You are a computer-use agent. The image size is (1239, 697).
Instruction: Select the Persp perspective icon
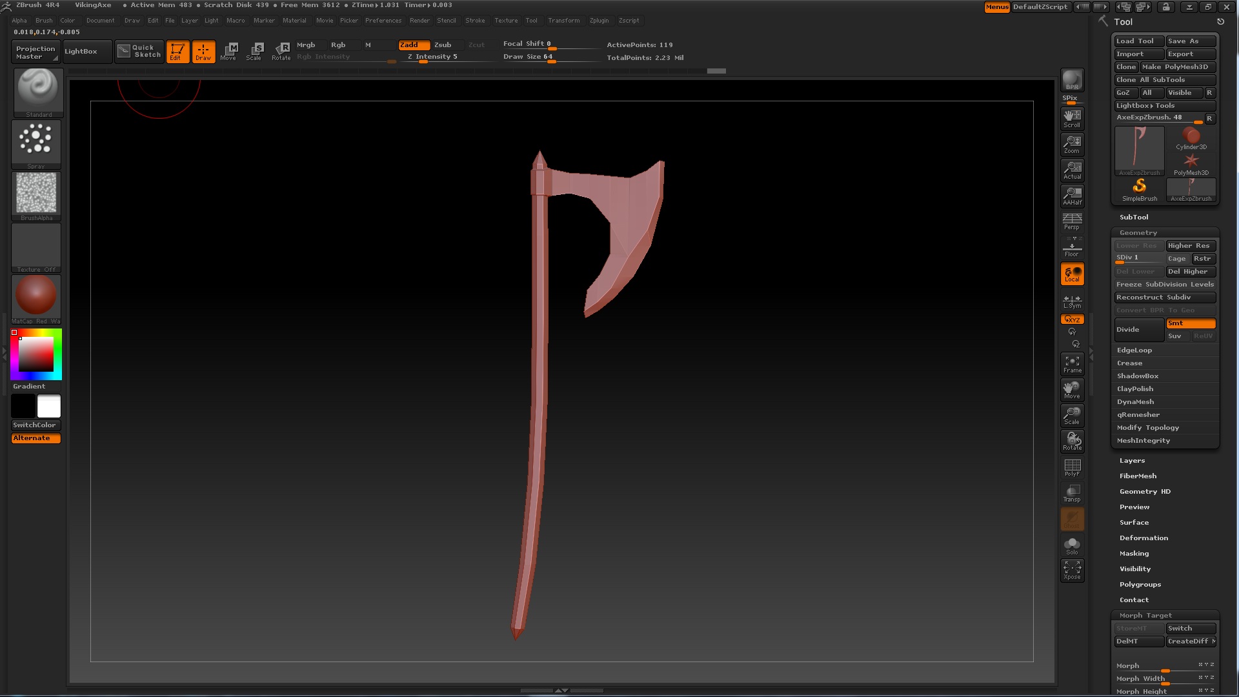point(1072,221)
